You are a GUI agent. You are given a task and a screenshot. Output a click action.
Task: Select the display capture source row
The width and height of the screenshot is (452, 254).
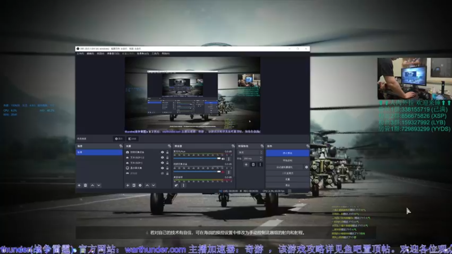point(147,168)
